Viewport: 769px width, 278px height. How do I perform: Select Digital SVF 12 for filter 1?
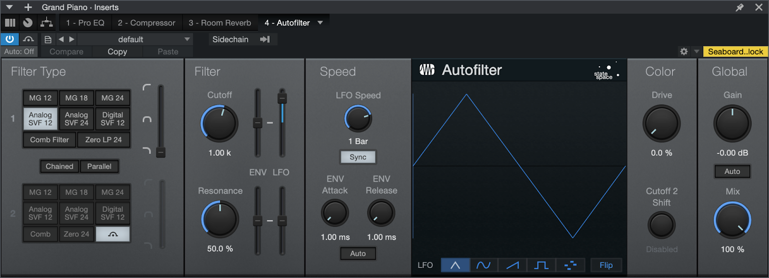tap(112, 119)
